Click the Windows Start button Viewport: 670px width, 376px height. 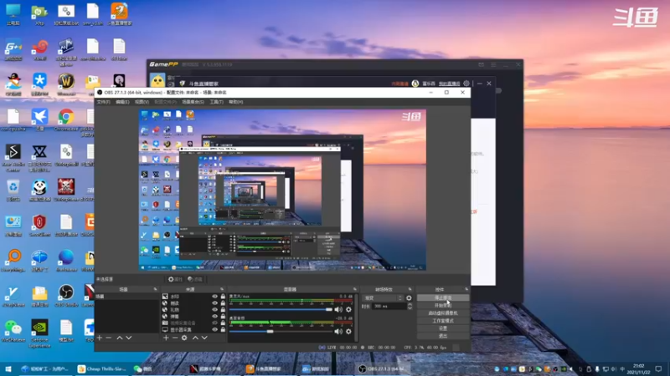click(x=8, y=368)
